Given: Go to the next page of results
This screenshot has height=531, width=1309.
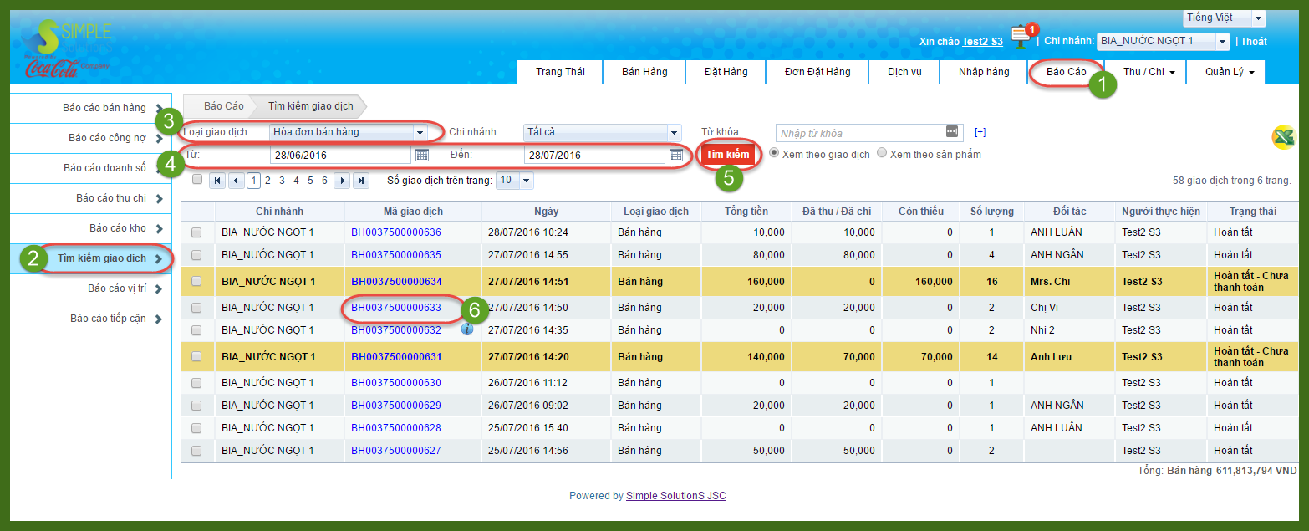Looking at the screenshot, I should [341, 181].
